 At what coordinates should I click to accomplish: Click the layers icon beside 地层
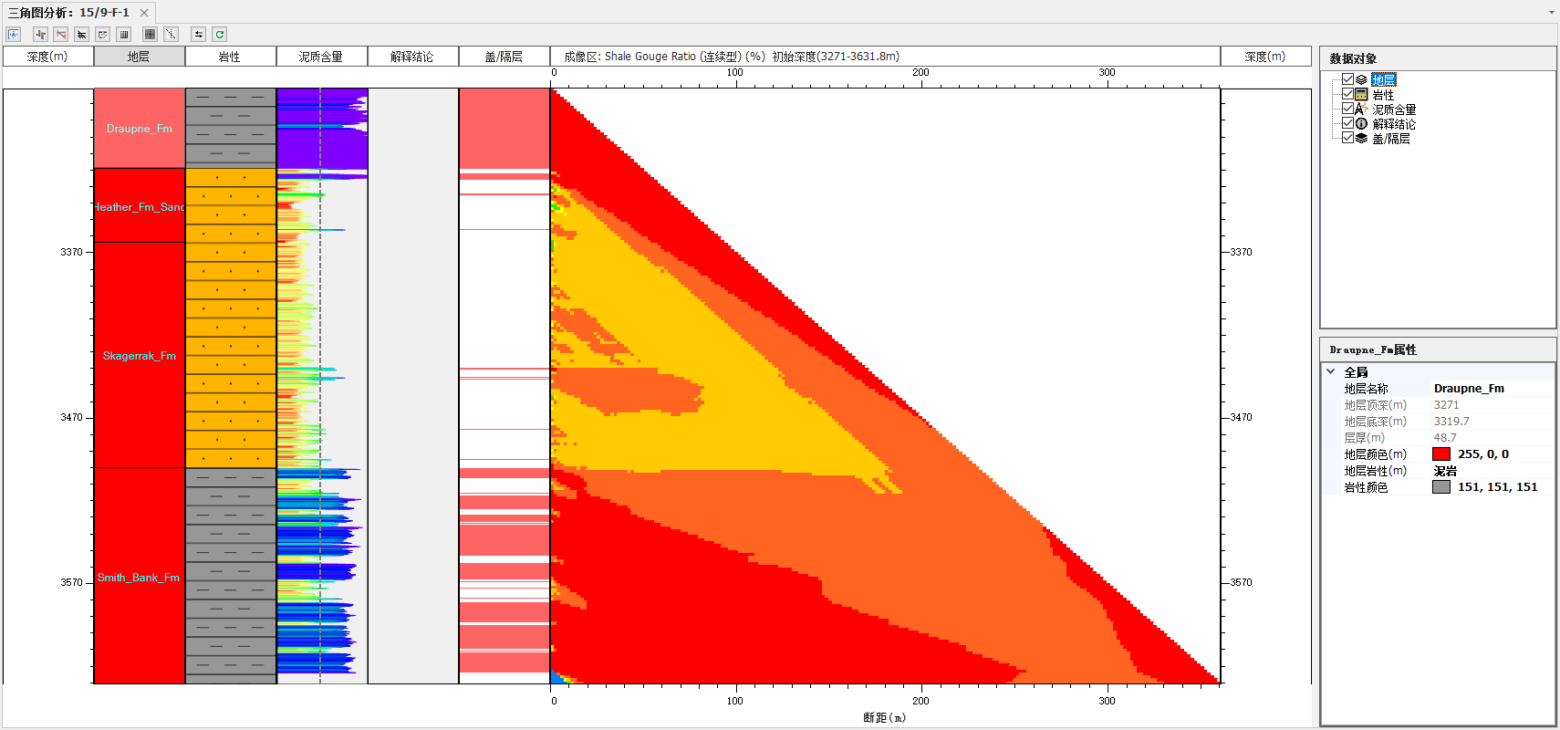click(x=1361, y=79)
